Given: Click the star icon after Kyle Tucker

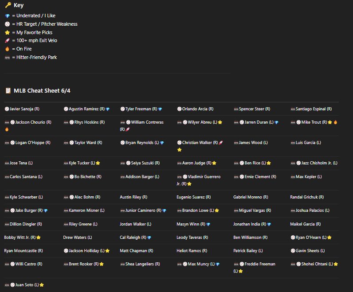Looking at the screenshot, I should 98,163.
